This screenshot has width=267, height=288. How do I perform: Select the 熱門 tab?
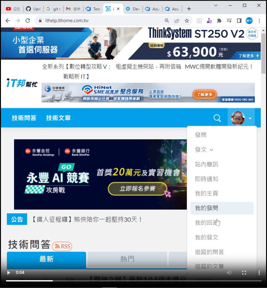(x=127, y=259)
